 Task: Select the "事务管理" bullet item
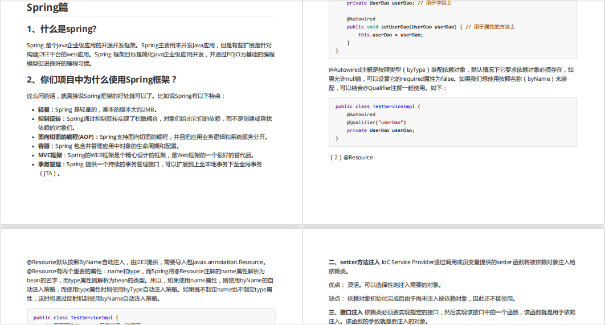(150, 169)
